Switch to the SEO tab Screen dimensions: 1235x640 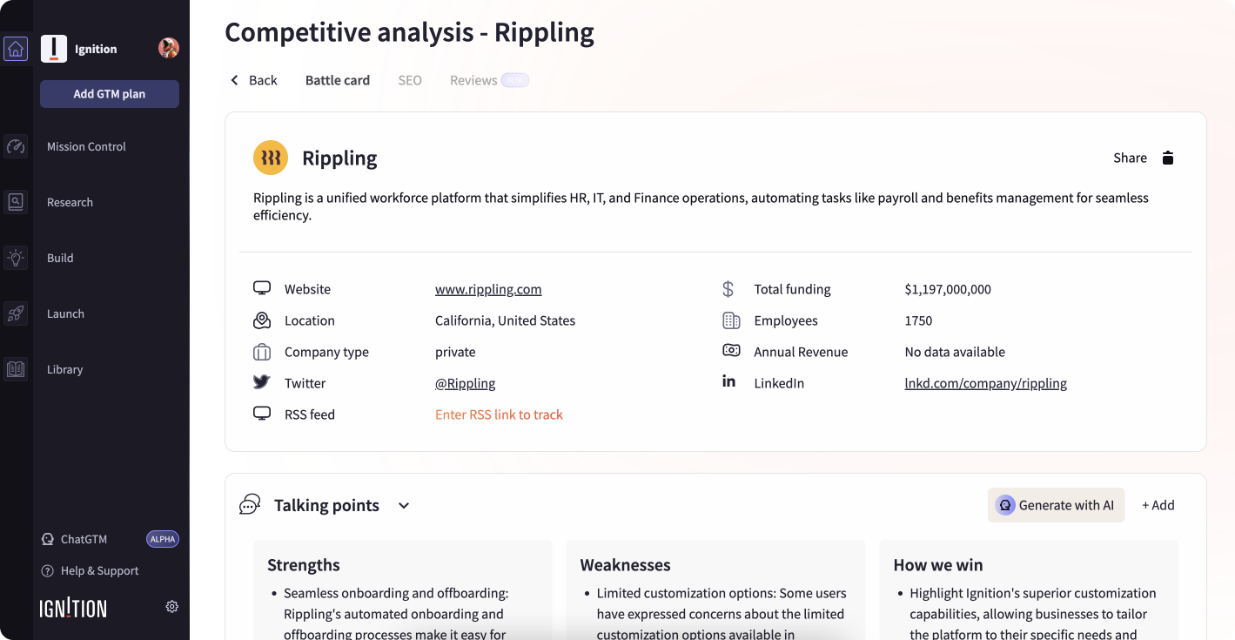410,80
